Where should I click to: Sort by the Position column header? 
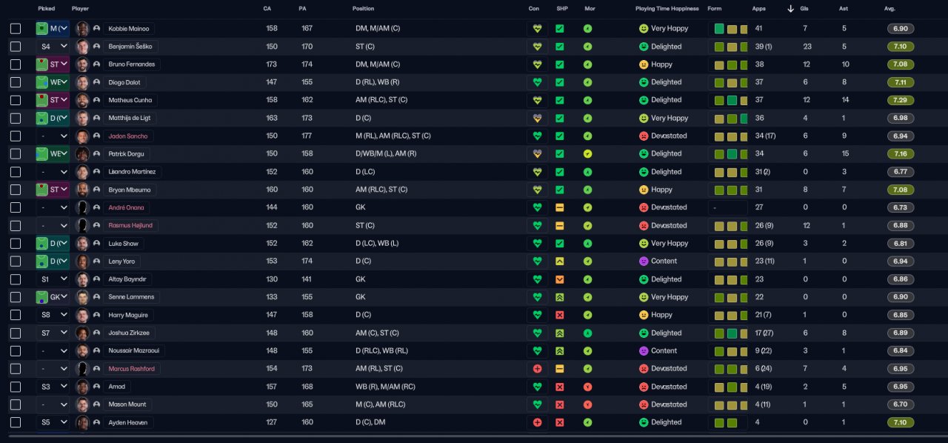(x=363, y=9)
